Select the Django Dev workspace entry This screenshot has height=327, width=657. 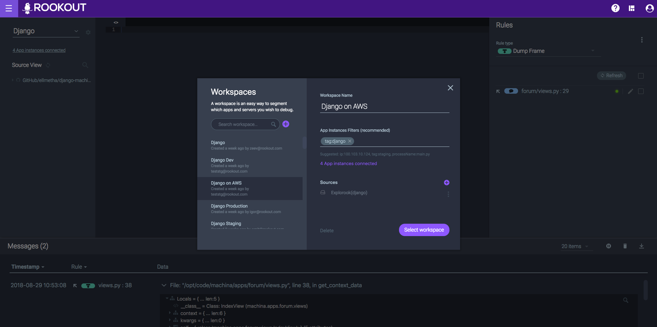(x=250, y=165)
